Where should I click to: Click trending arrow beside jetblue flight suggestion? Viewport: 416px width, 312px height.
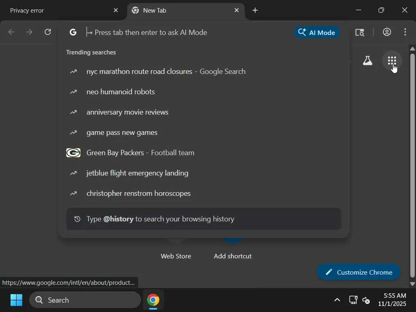tap(74, 173)
